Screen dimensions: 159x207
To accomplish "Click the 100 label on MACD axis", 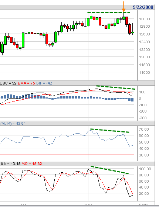I will click(142, 92).
